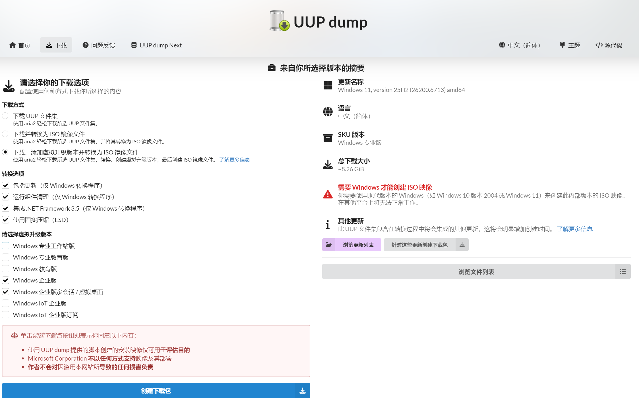Image resolution: width=639 pixels, height=400 pixels.
Task: Open the 源代码 source code link
Action: tap(609, 45)
